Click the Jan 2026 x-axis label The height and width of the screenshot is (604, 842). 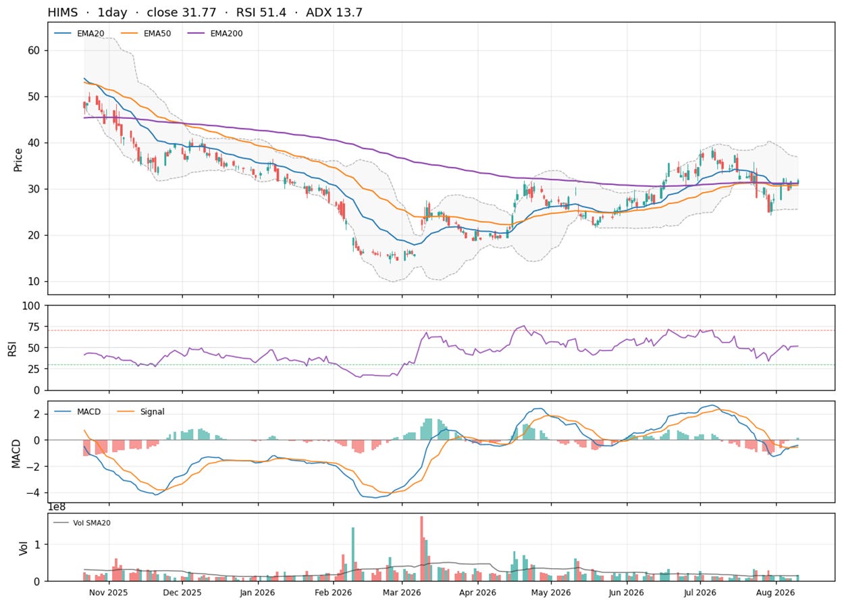(259, 593)
